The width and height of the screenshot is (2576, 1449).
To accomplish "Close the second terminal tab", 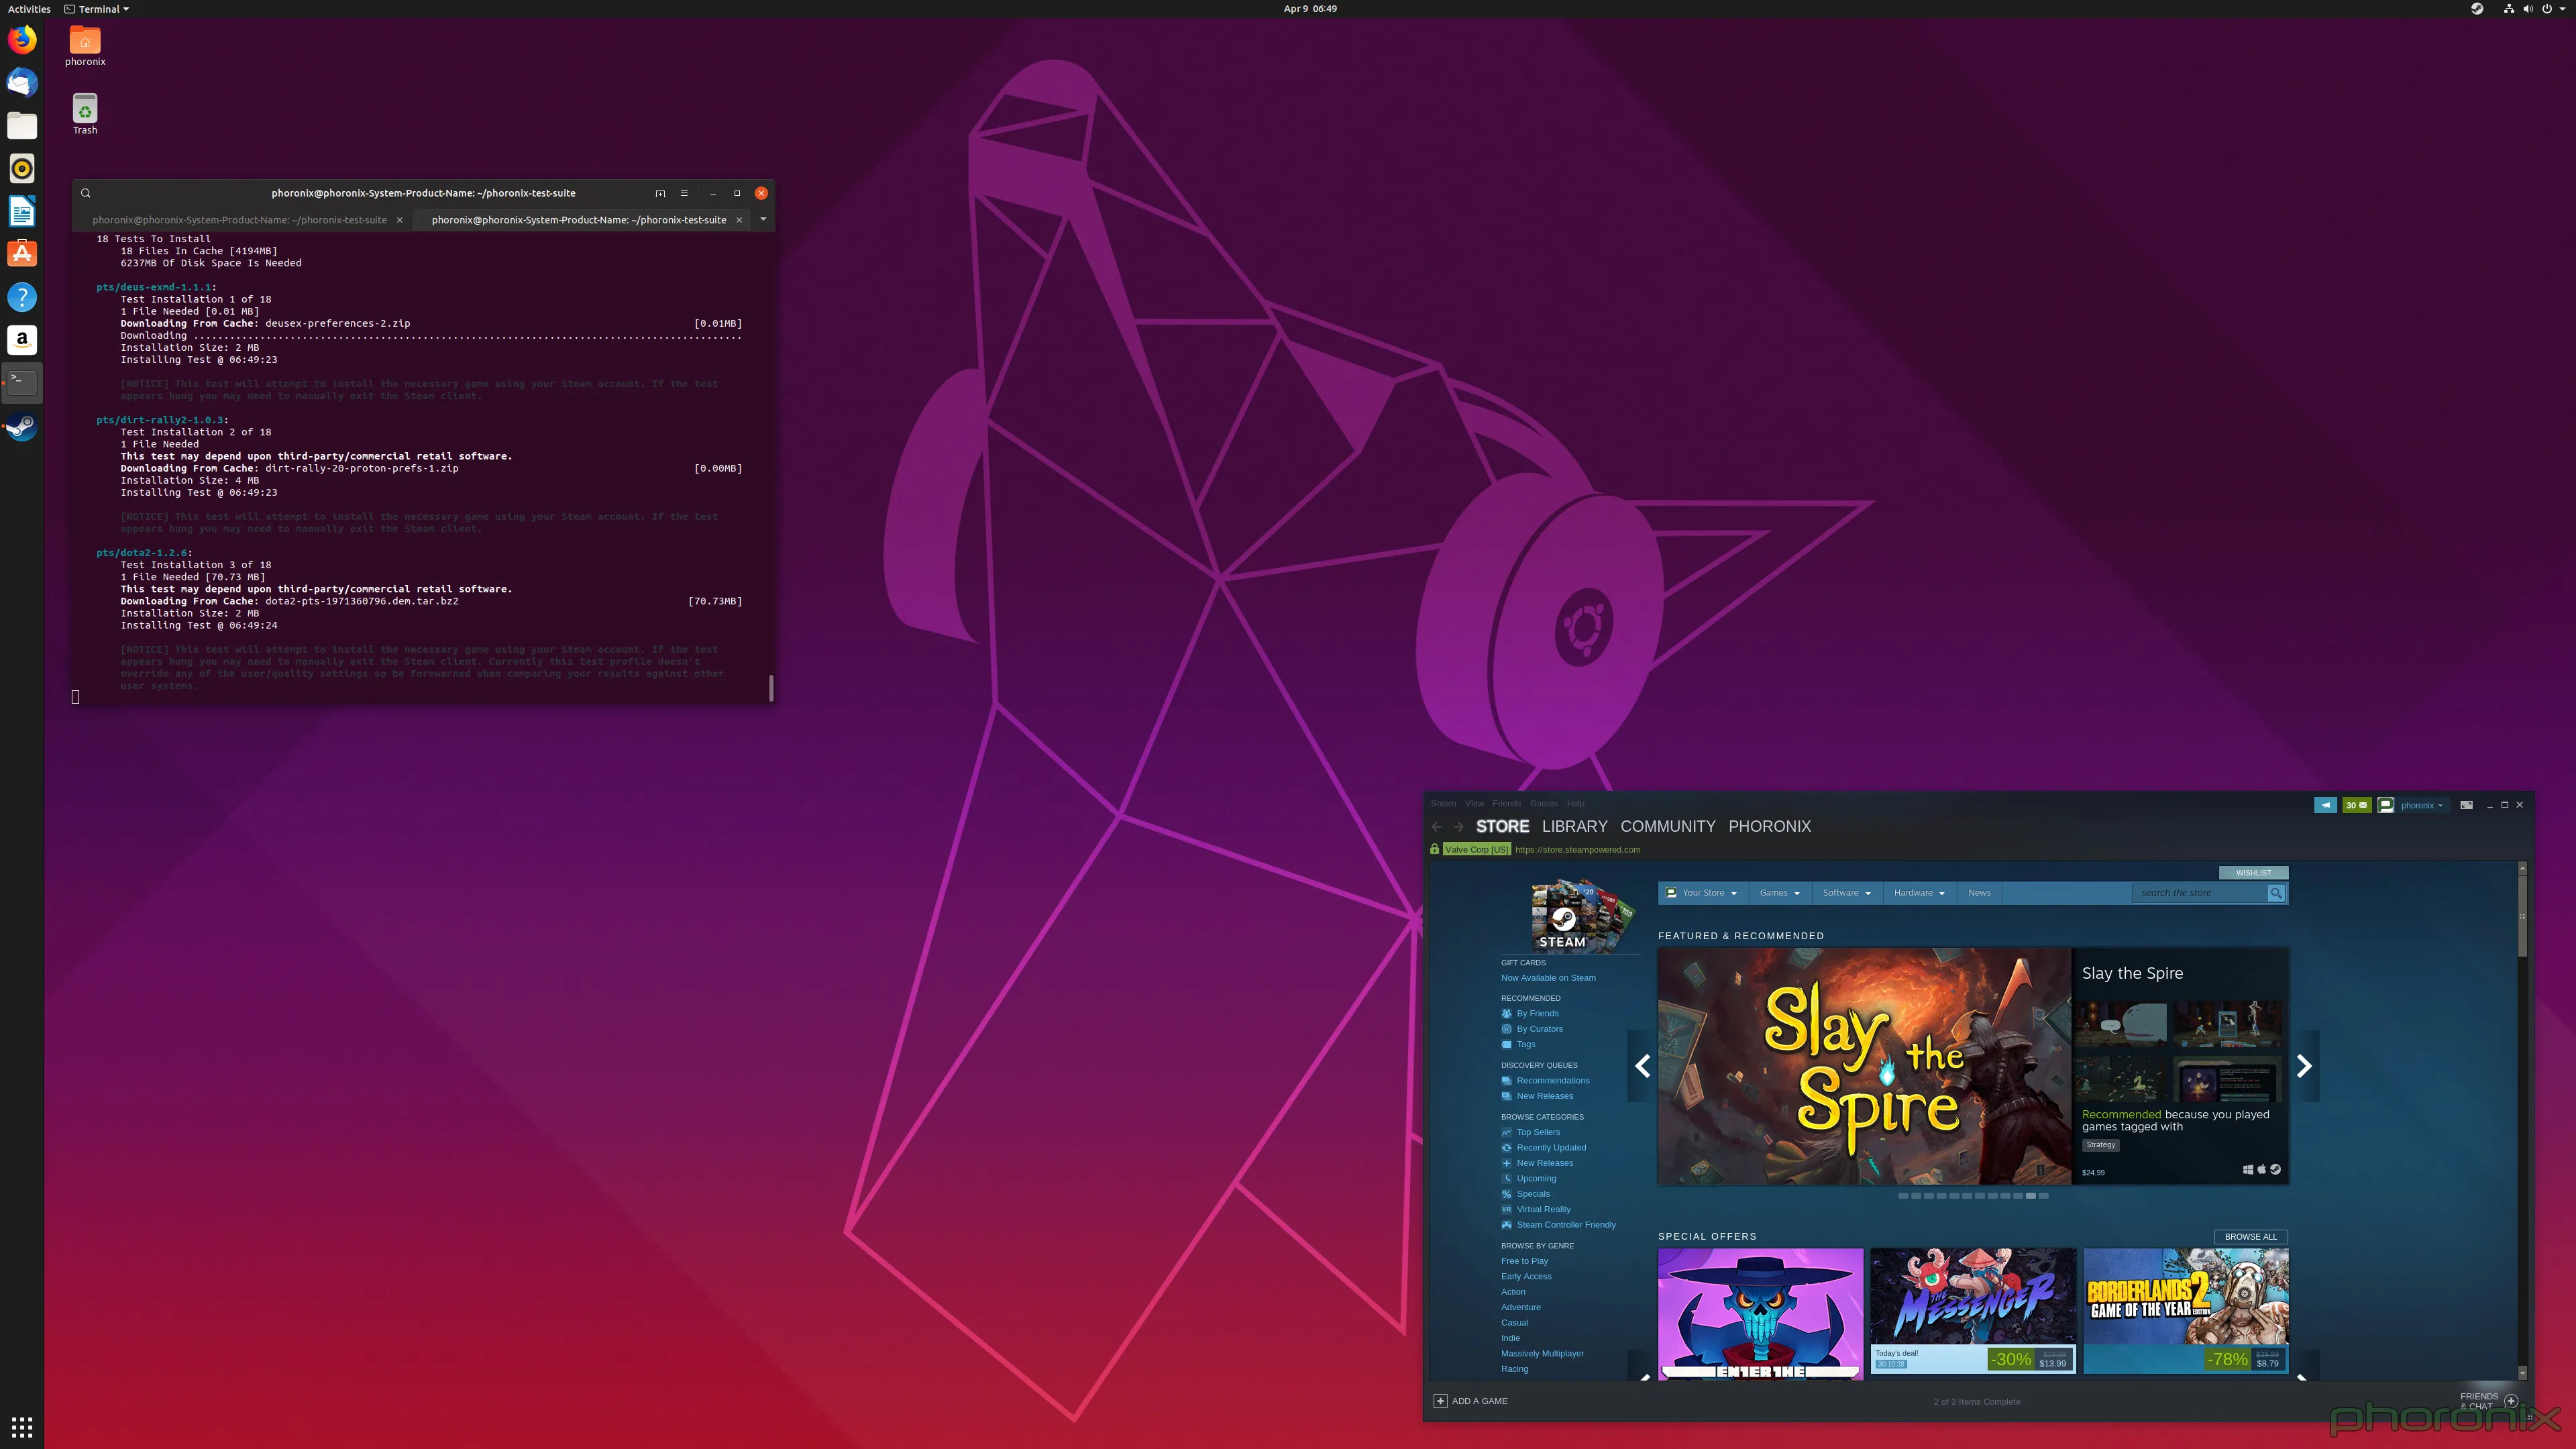I will [x=739, y=220].
